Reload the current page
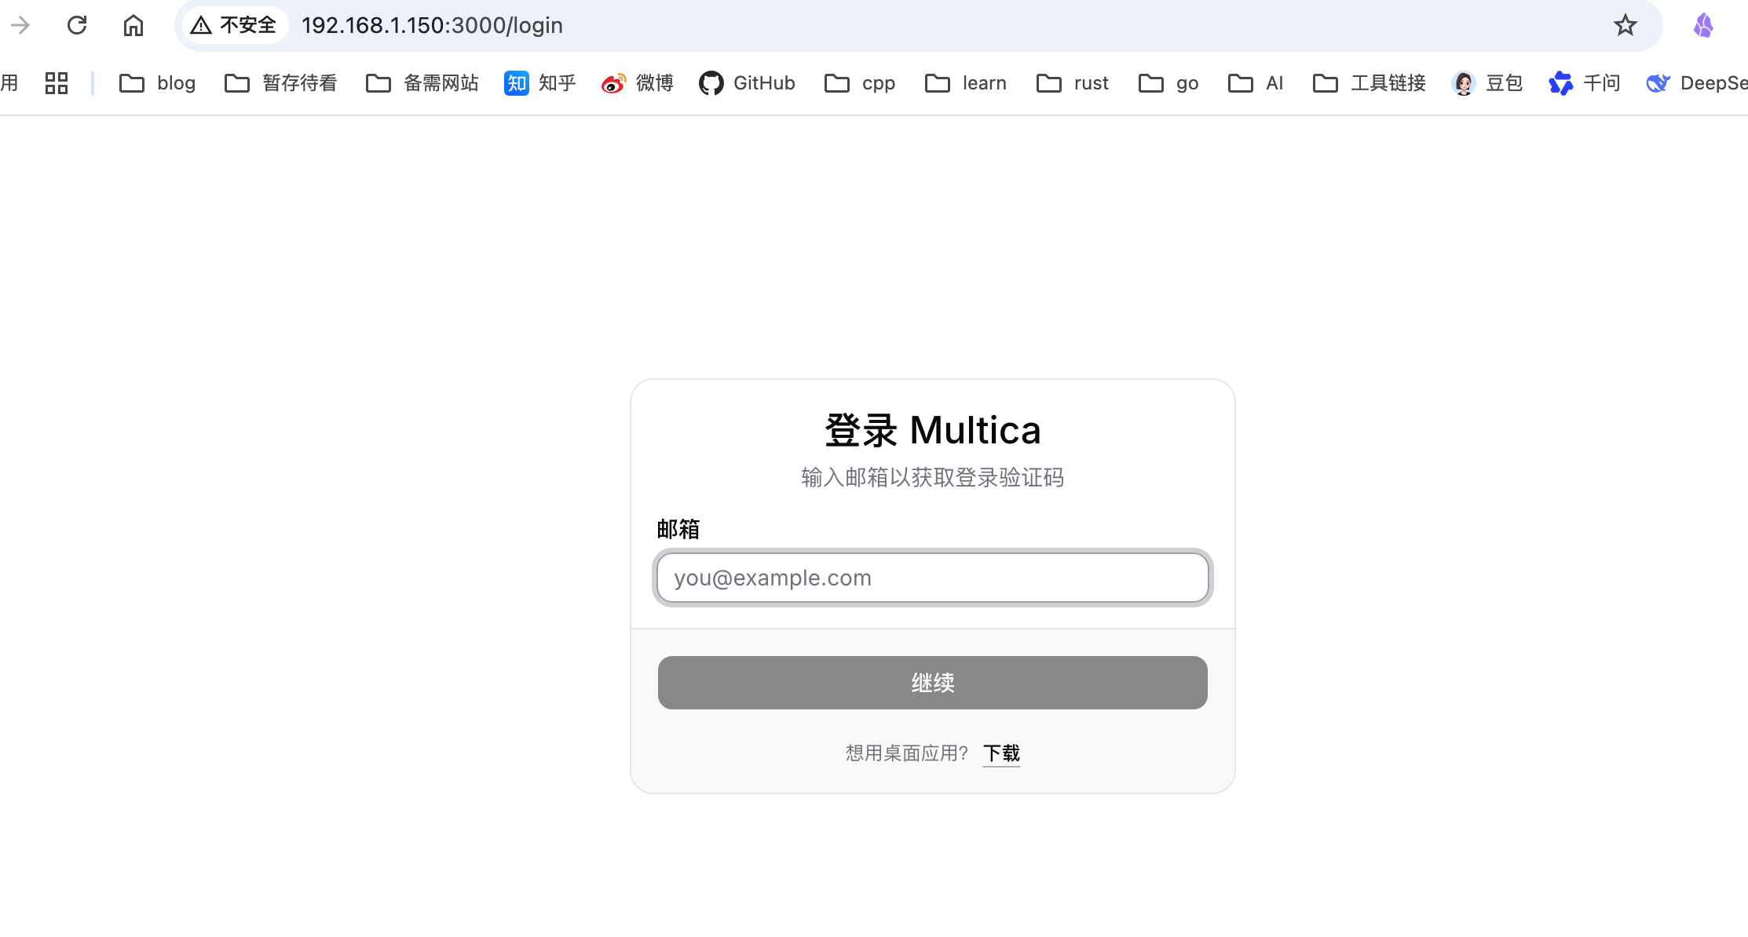 (77, 25)
